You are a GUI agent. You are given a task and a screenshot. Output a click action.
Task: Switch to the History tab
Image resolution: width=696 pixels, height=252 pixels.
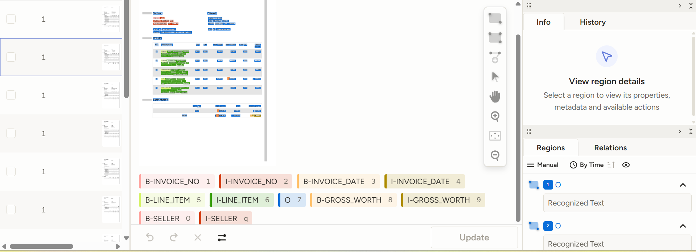pyautogui.click(x=593, y=22)
